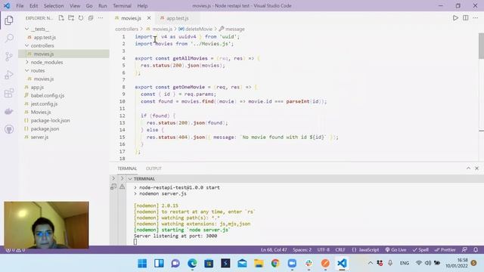Open the Run and Debug view
The height and width of the screenshot is (272, 484).
[9, 75]
